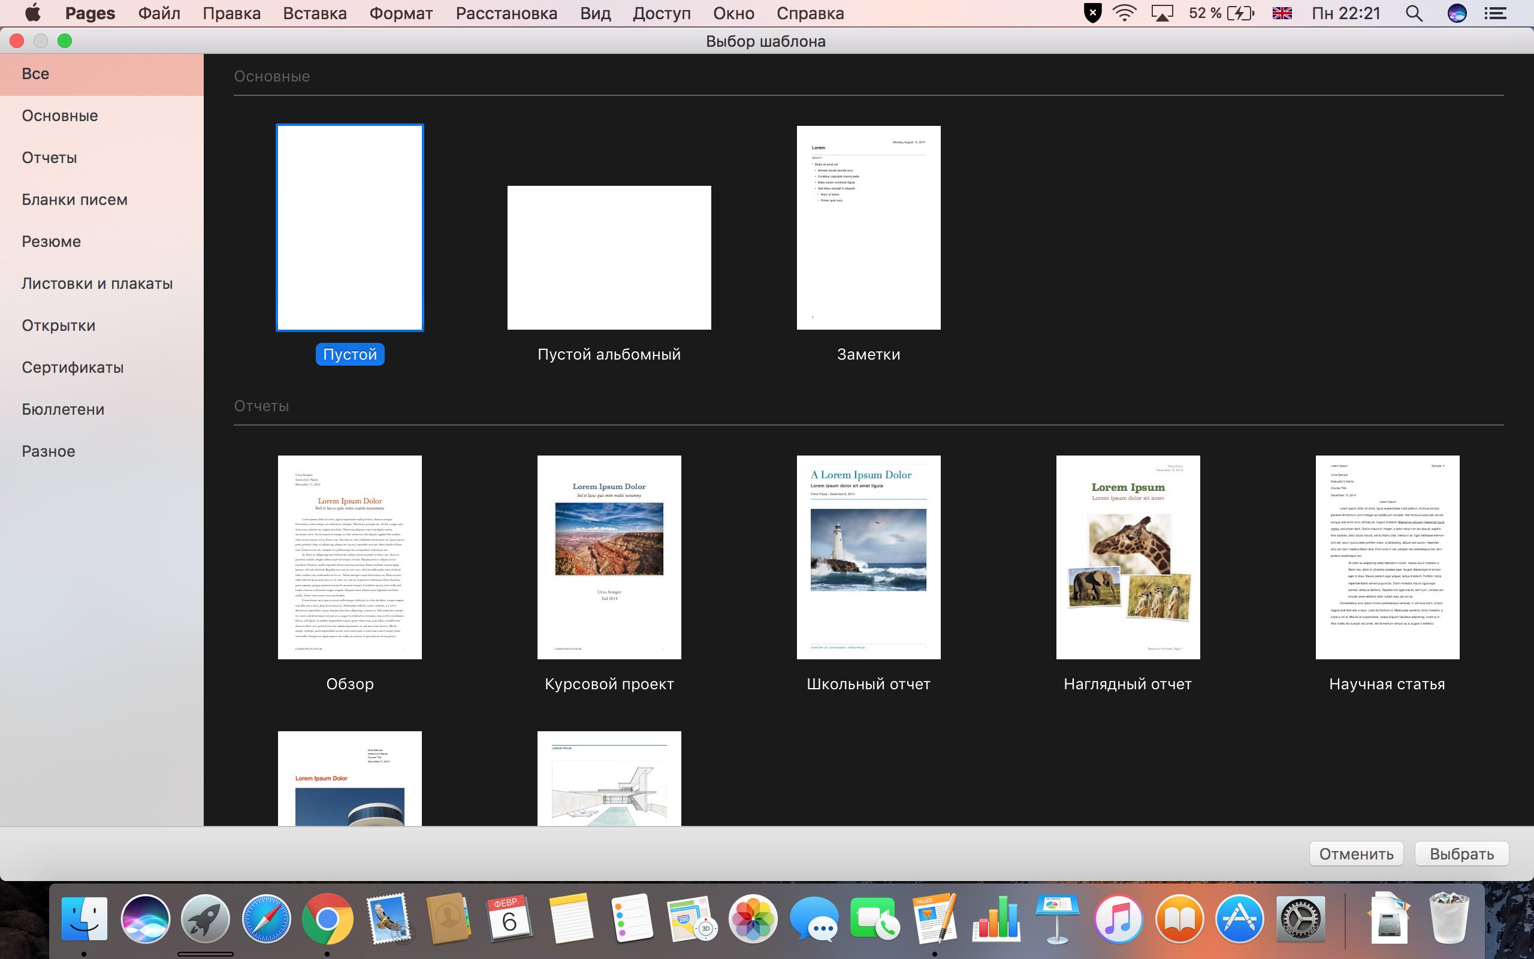Choose the Пустой альбомный template thumbnail

coord(609,258)
